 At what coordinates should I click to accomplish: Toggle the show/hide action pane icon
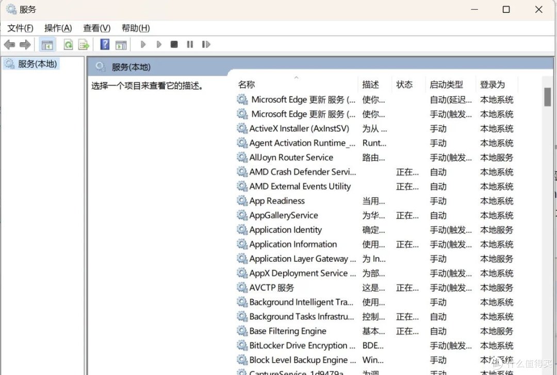(x=121, y=45)
